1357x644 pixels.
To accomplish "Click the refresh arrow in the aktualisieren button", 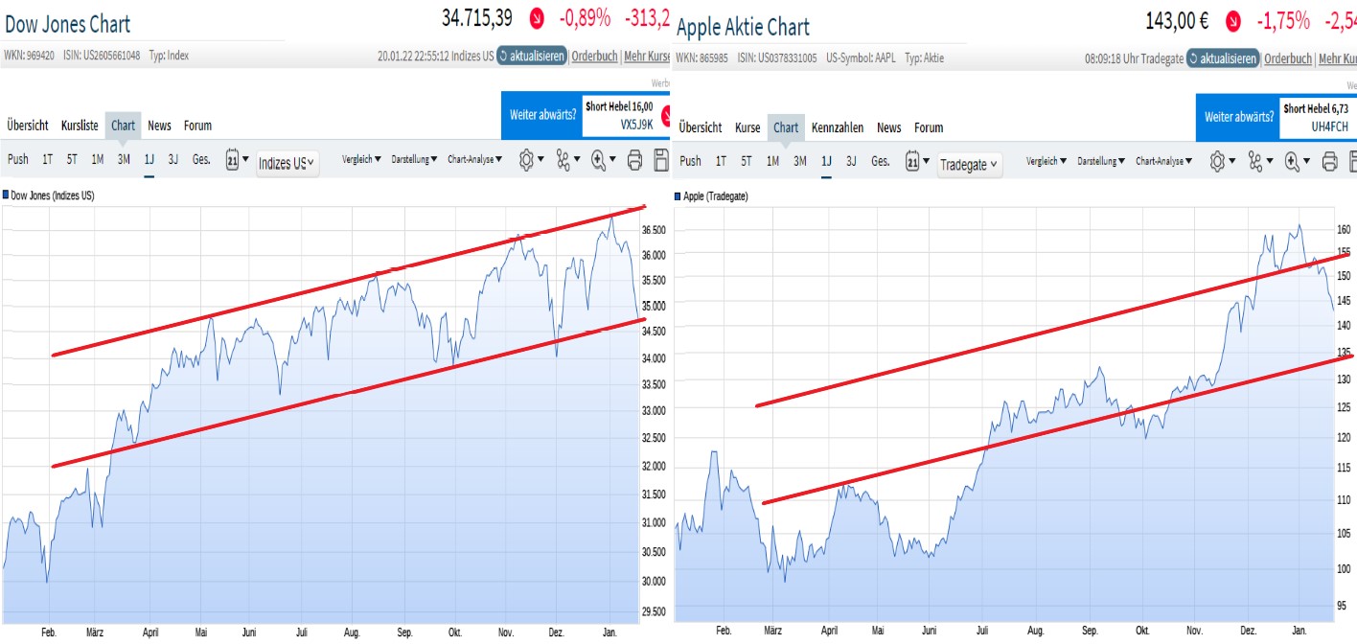I will [502, 56].
